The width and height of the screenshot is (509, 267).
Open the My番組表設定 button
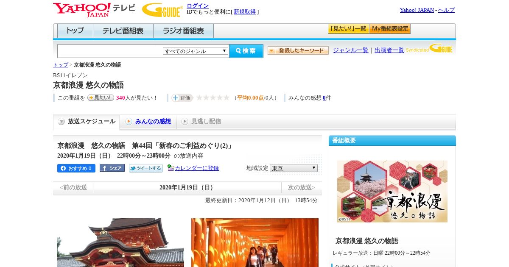tap(390, 29)
